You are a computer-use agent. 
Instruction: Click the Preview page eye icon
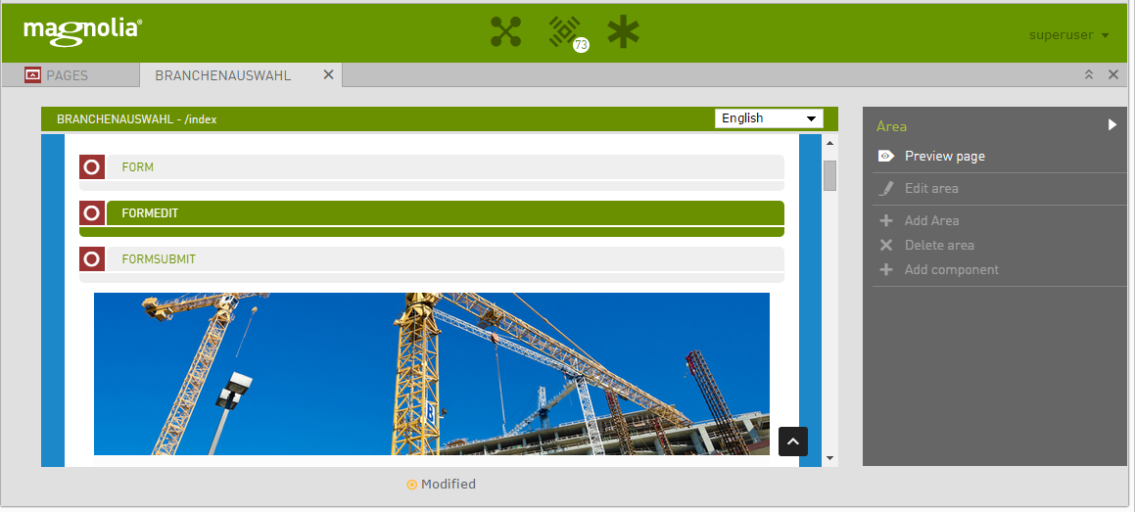tap(886, 157)
